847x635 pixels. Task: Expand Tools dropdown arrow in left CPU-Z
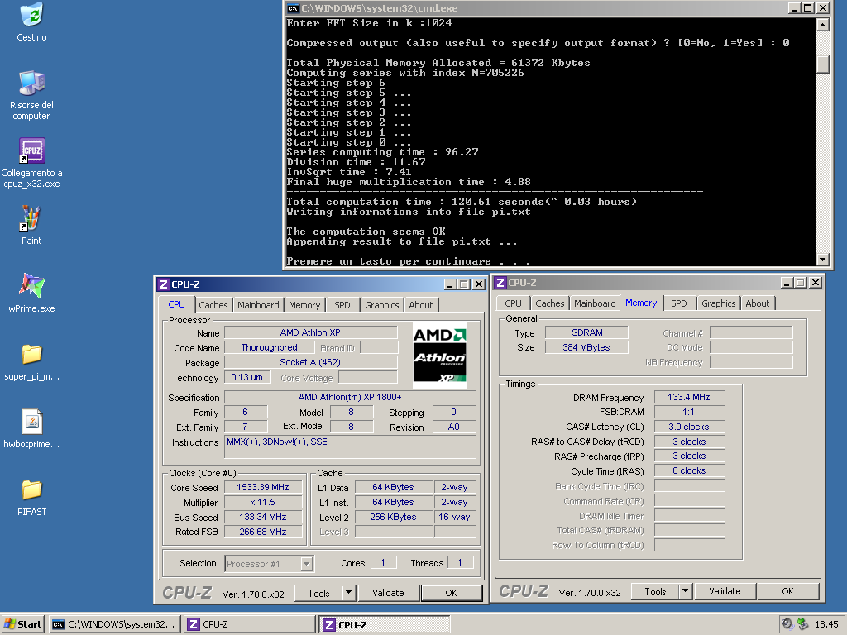tap(349, 593)
